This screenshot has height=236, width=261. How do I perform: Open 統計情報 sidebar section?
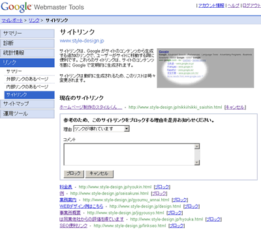pyautogui.click(x=27, y=53)
